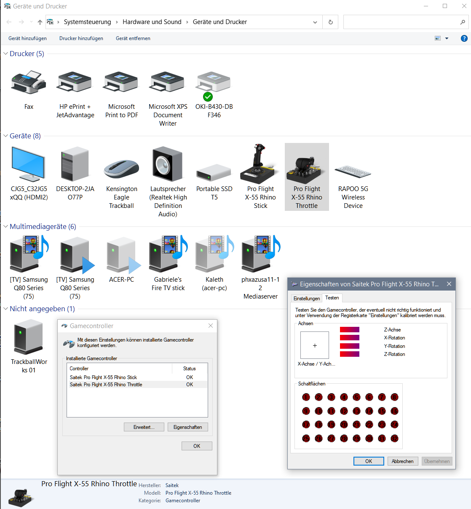The image size is (471, 509).
Task: Navigate back with the back arrow
Action: pos(9,22)
